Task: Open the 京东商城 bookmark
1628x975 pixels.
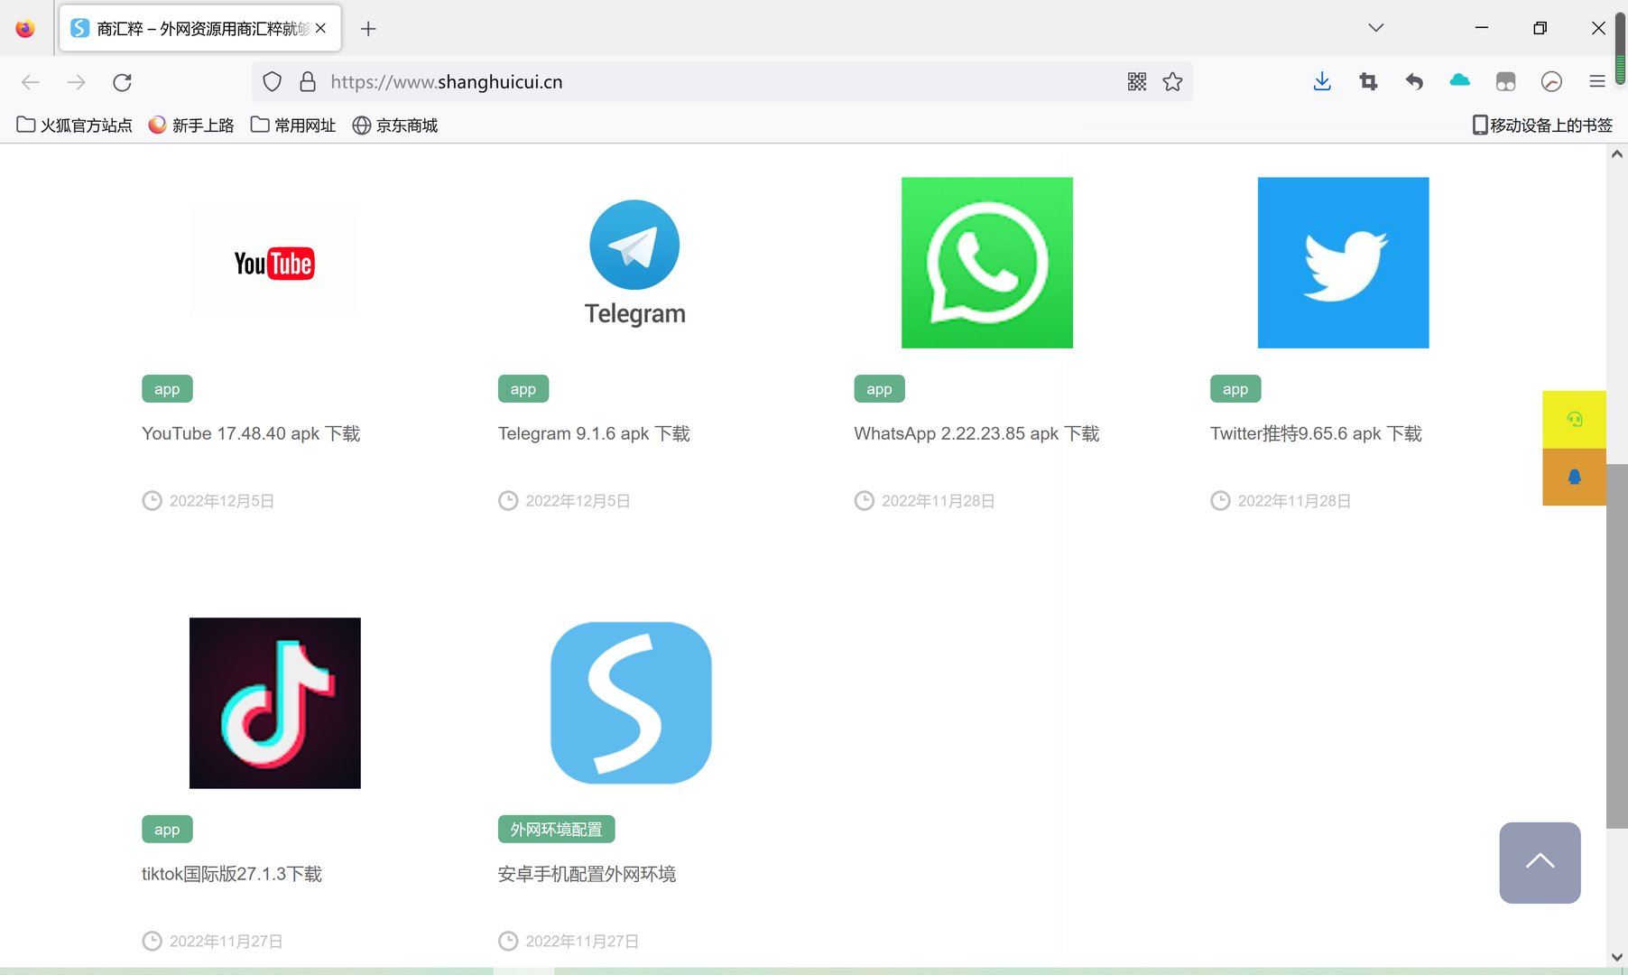Action: (394, 125)
